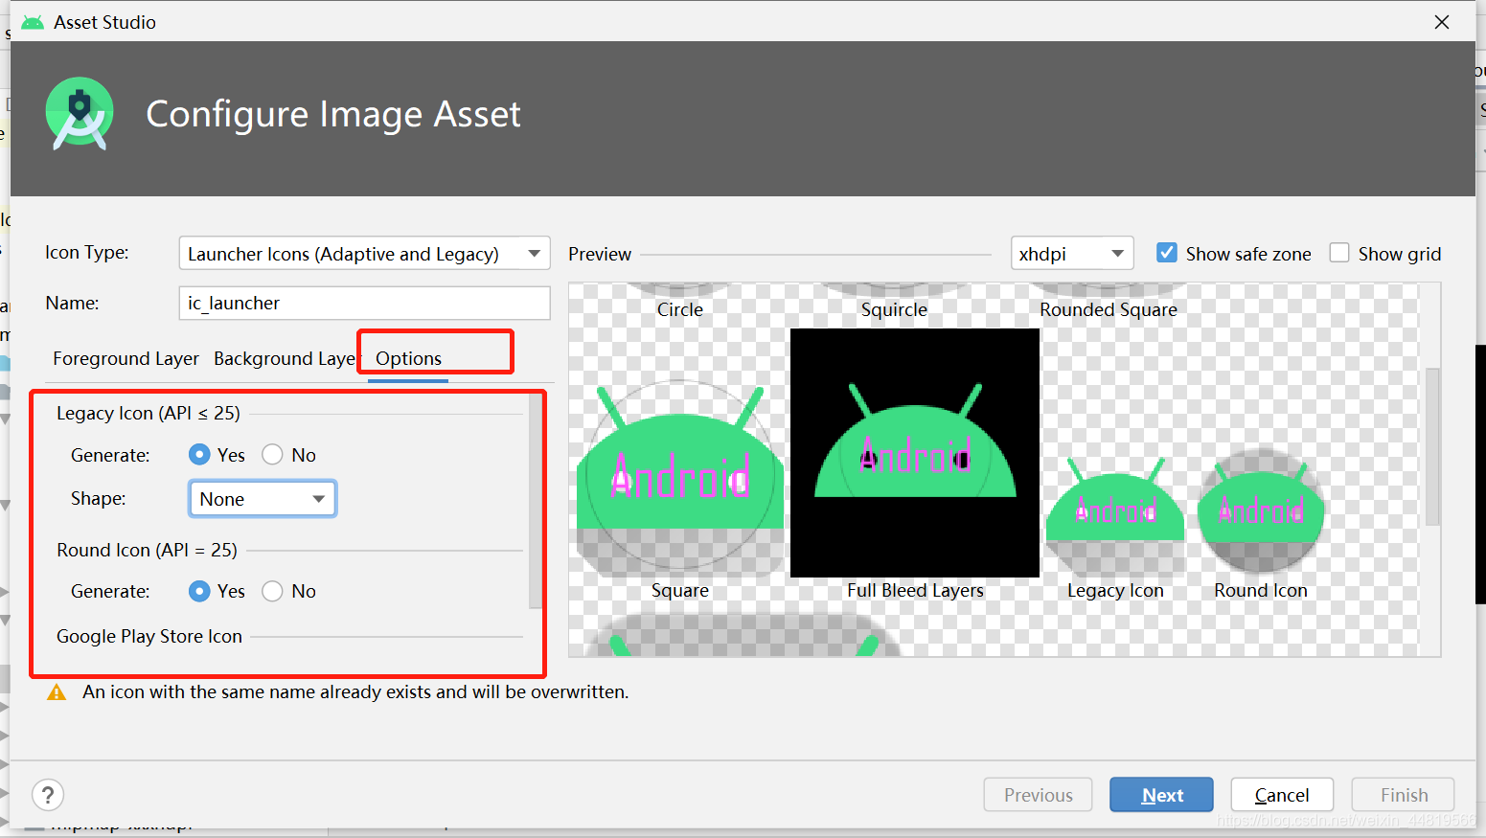Click the options panel vertical scrollbar

535,499
